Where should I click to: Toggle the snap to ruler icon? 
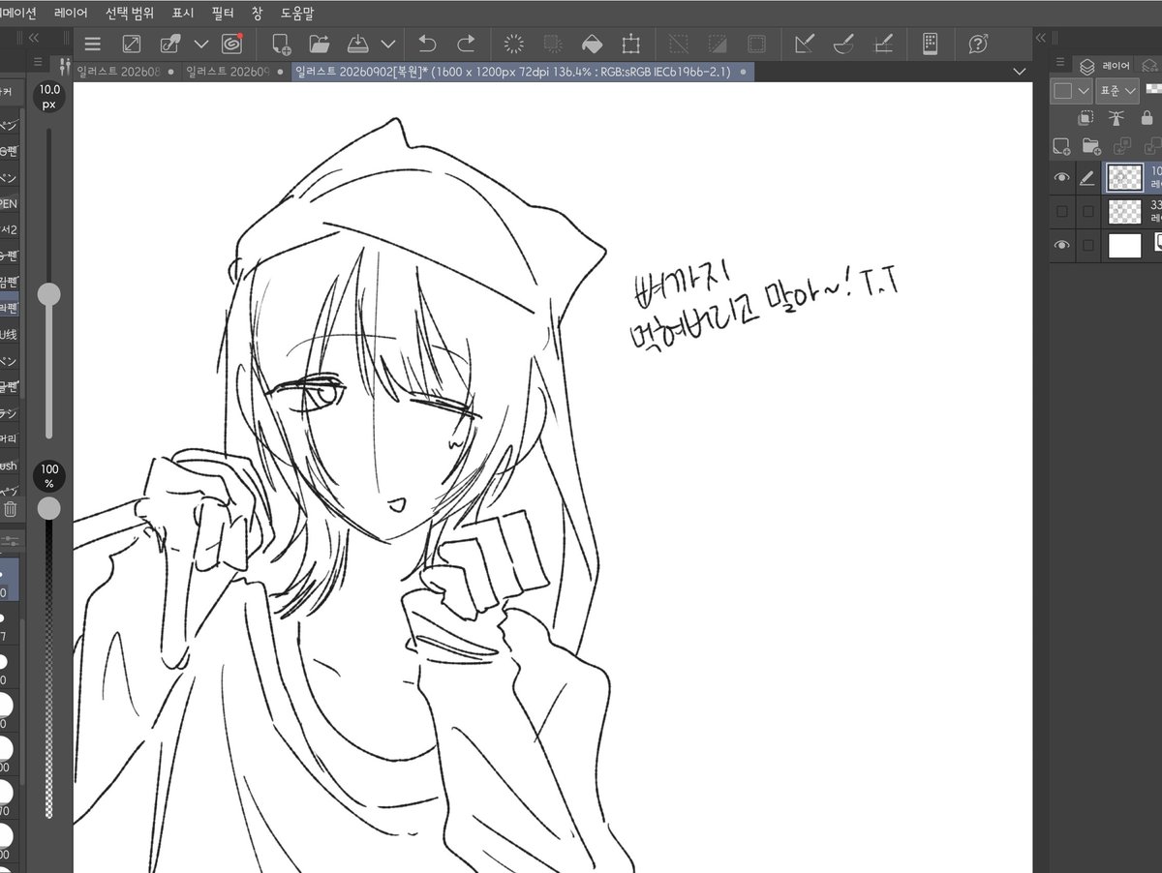(x=805, y=44)
